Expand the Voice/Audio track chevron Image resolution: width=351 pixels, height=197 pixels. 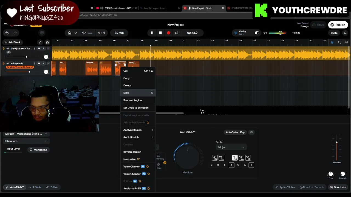pos(48,63)
